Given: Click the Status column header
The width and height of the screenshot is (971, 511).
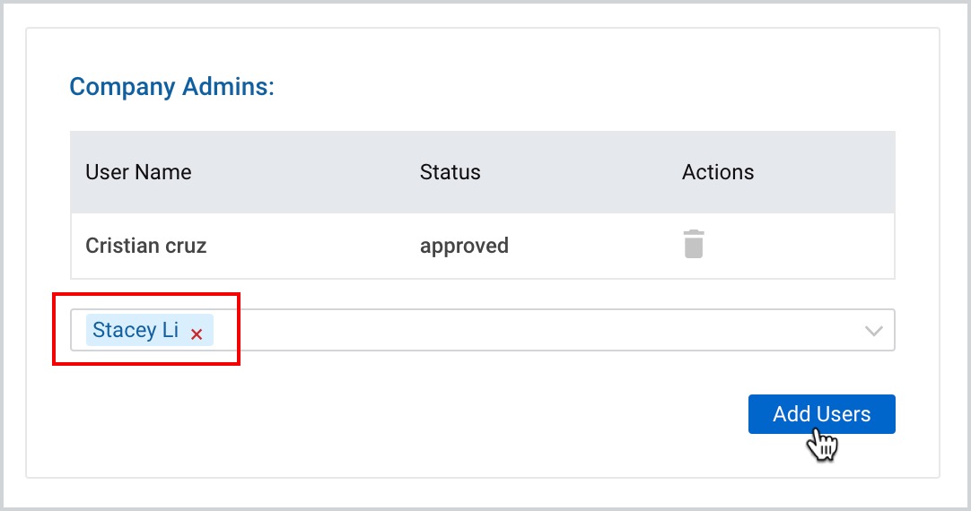Looking at the screenshot, I should [451, 172].
